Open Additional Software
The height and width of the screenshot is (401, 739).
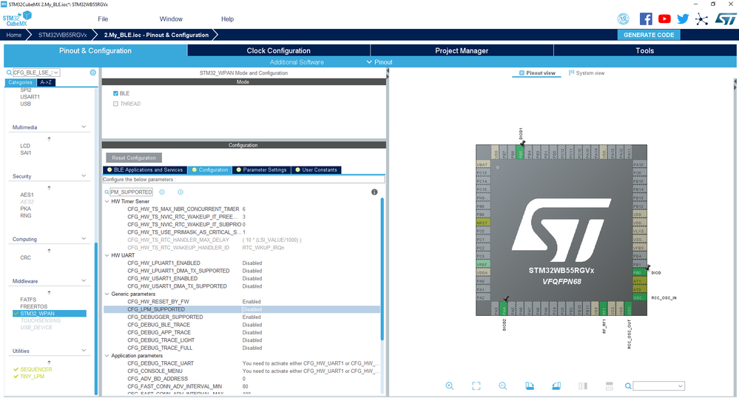click(x=297, y=62)
